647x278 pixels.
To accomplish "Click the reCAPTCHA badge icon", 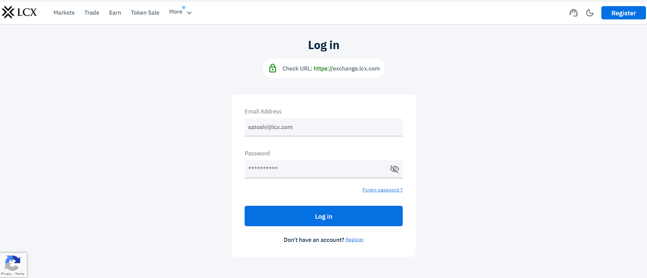I will [x=12, y=263].
